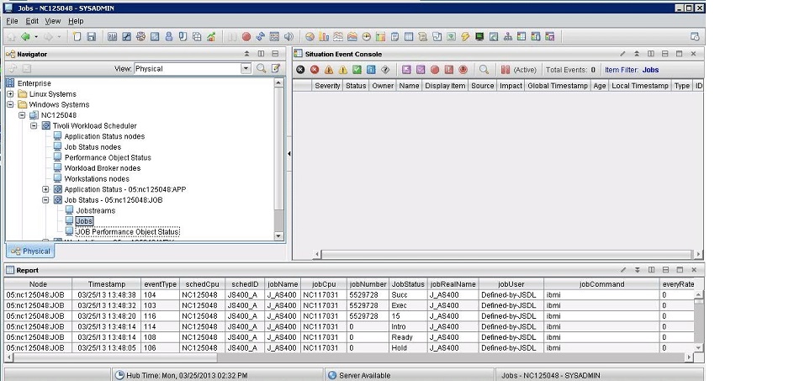Toggle the Critical red X severity filter
Screen dimensions: 810x381
[x=314, y=70]
